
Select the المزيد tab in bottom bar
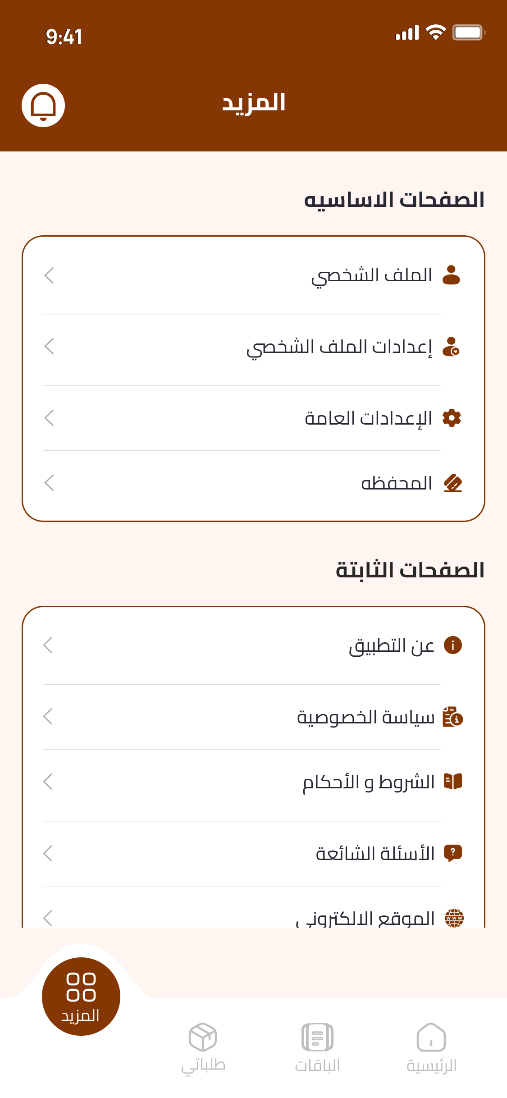81,996
